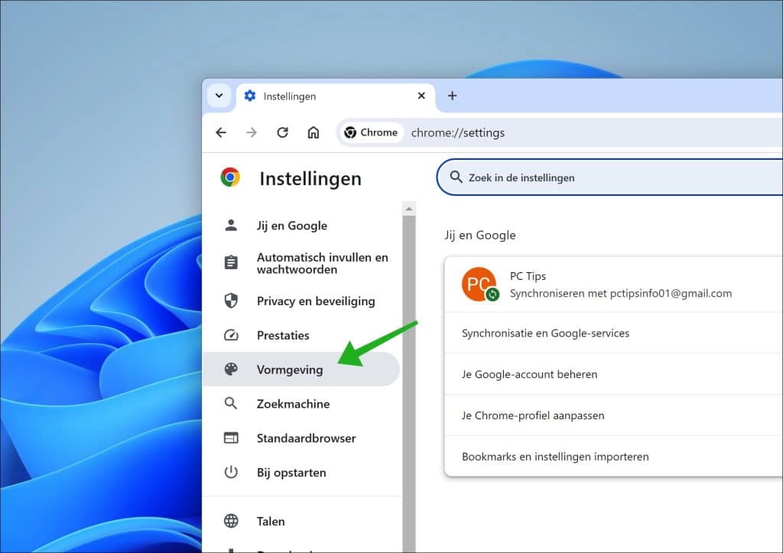Search in Zoek in de instellingen field
Screen dimensions: 783x553
click(x=610, y=177)
